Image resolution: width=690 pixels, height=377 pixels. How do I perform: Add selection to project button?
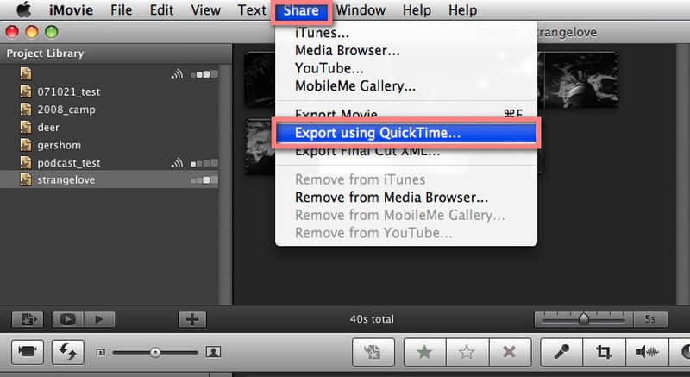click(x=373, y=352)
